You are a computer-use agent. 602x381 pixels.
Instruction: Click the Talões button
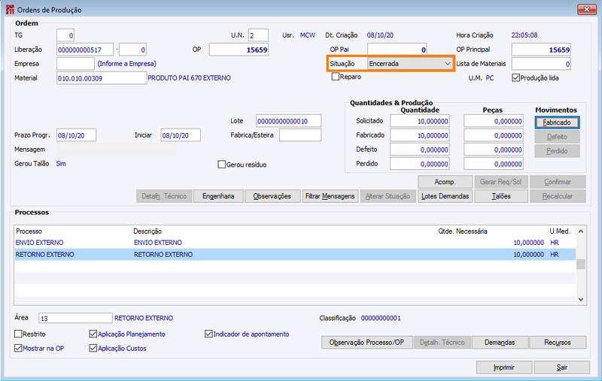coord(501,196)
